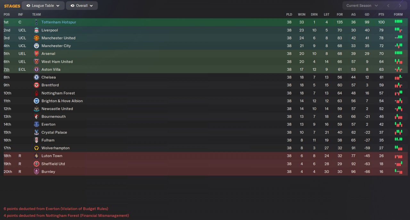Open the Current Season selector

pyautogui.click(x=362, y=5)
